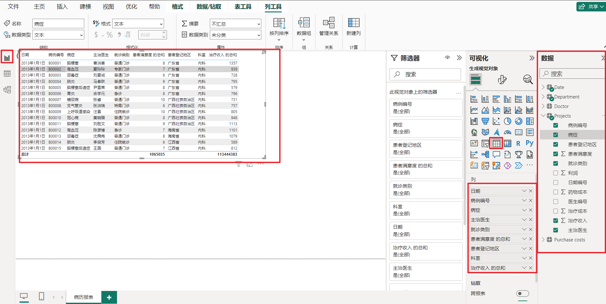Switch to Report view in left sidebar
The height and width of the screenshot is (304, 606).
click(7, 57)
